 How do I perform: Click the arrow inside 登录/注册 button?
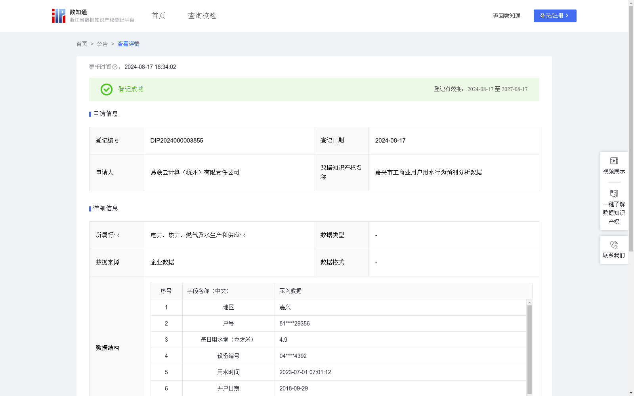click(x=567, y=16)
